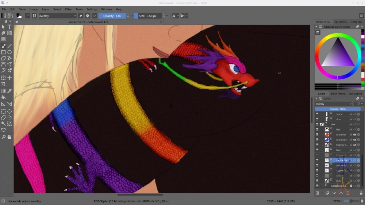The height and width of the screenshot is (205, 365).
Task: Click the eraser mode icon in toolbar
Action: click(x=81, y=16)
